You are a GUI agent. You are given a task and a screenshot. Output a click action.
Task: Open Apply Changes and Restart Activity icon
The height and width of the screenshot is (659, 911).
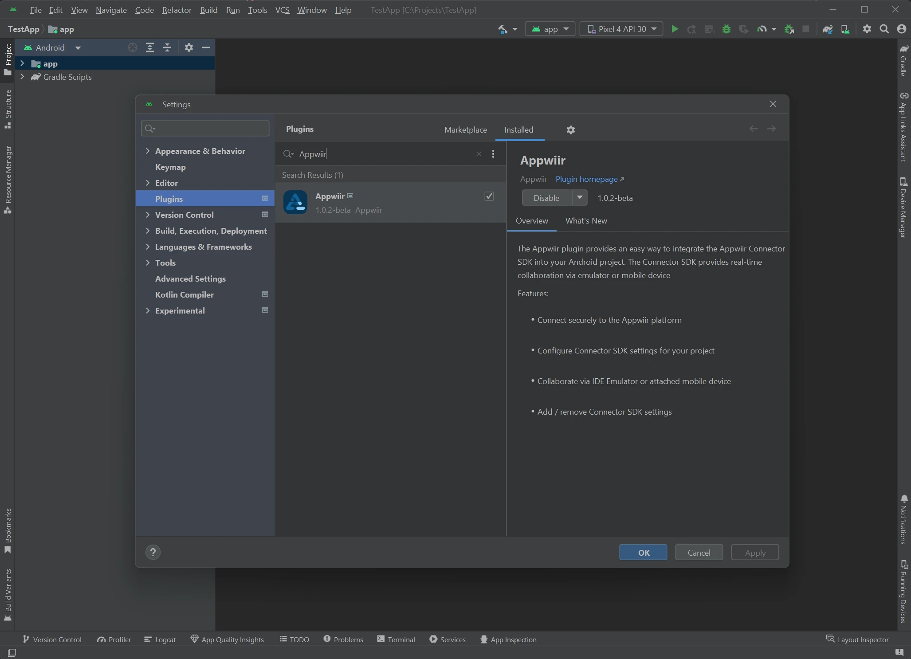point(692,29)
